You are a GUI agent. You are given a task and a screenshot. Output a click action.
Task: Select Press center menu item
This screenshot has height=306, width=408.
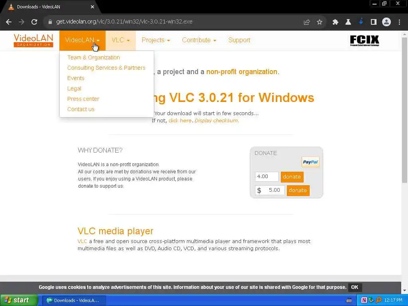click(x=83, y=99)
